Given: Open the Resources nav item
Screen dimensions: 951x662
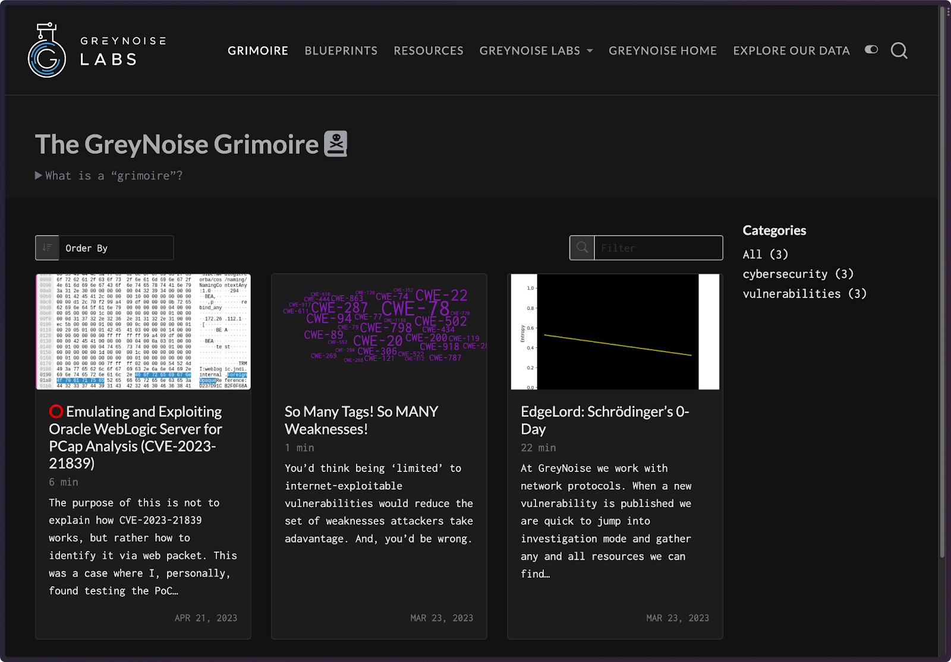Looking at the screenshot, I should coord(429,50).
